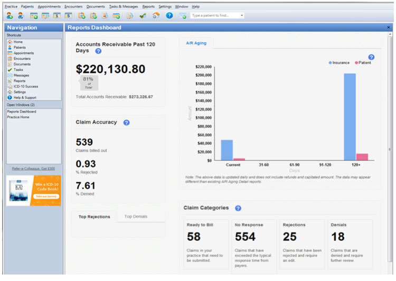This screenshot has width=396, height=281.
Task: Click the dashboard vertical scrollbar
Action: (x=390, y=149)
